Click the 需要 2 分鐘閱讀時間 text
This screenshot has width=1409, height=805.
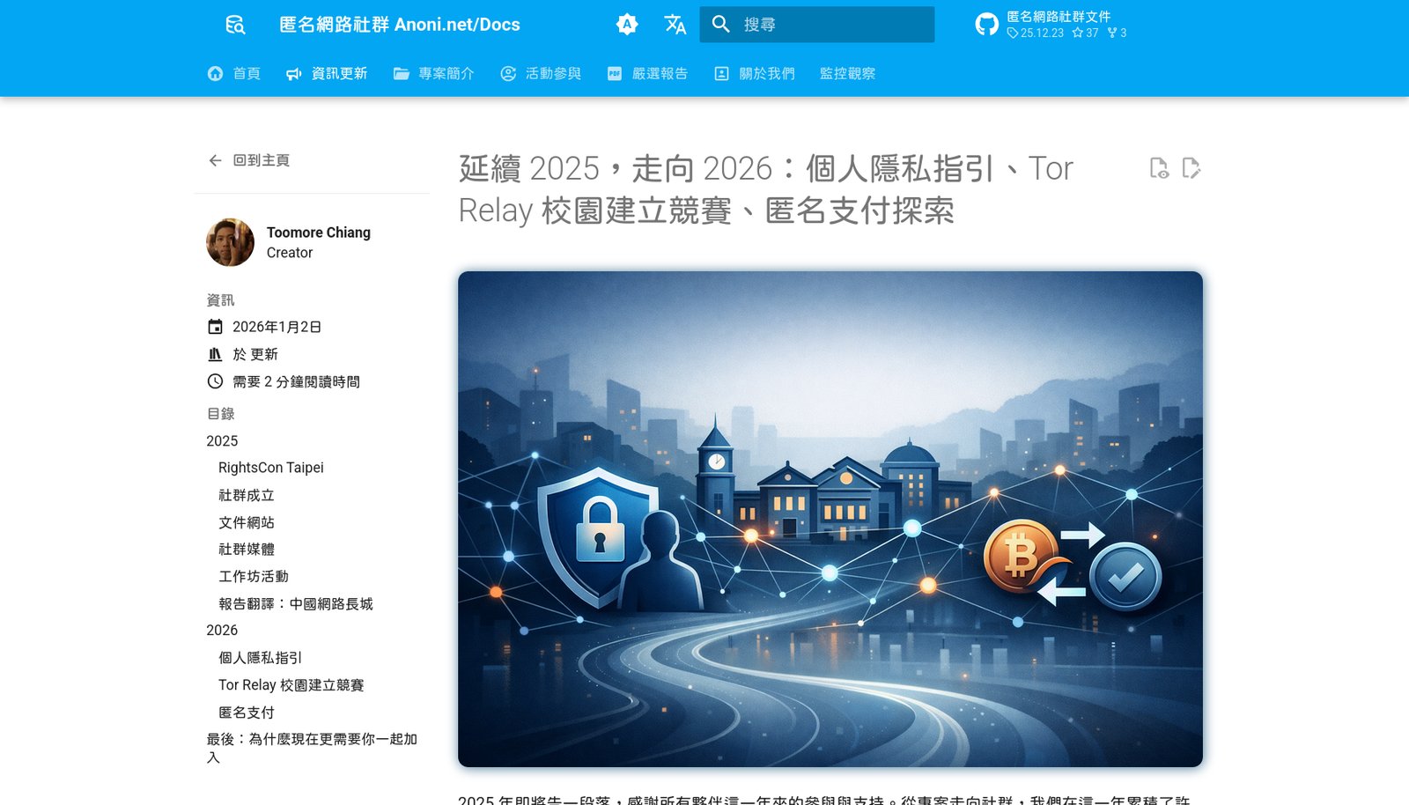(x=296, y=381)
